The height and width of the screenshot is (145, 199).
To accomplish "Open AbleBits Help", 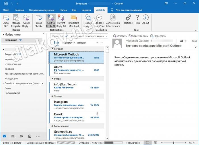I will (x=137, y=20).
